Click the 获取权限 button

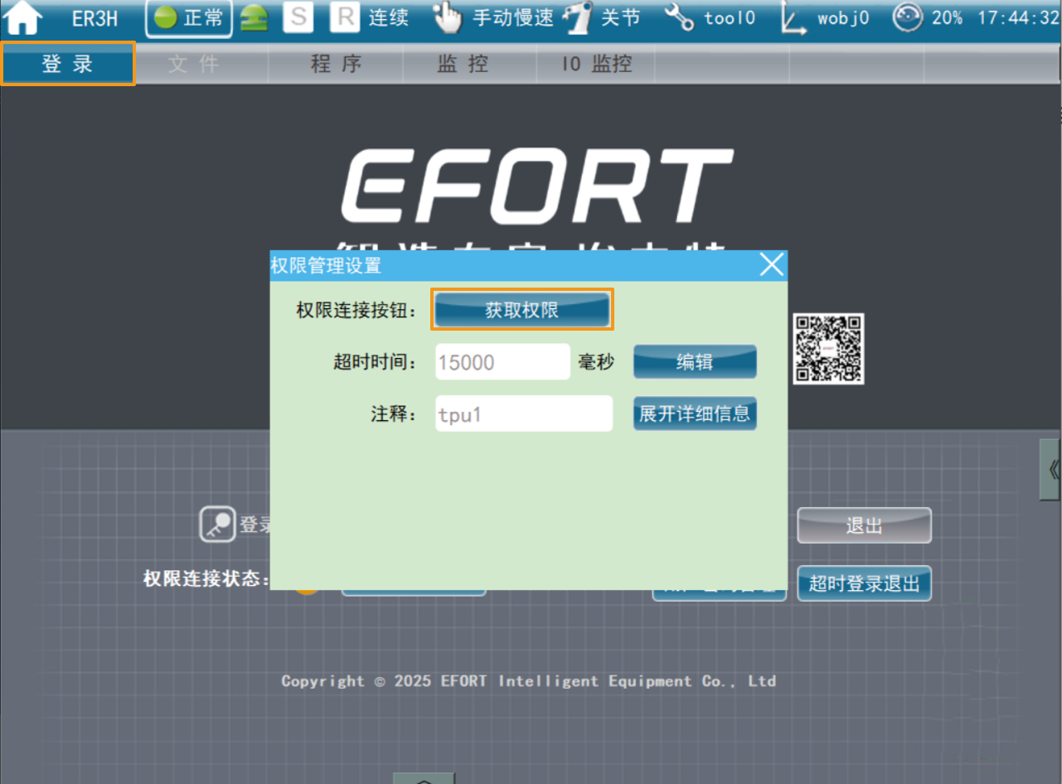522,311
